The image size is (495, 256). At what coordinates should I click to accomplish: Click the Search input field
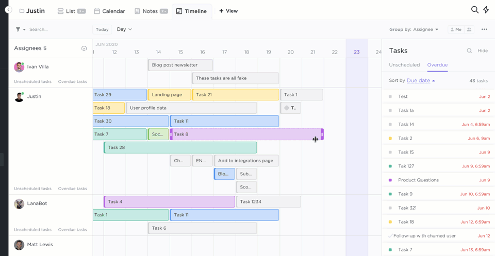[x=57, y=29]
